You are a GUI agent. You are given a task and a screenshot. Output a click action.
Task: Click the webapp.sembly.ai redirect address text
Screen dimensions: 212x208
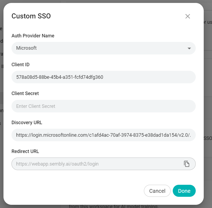(57, 164)
